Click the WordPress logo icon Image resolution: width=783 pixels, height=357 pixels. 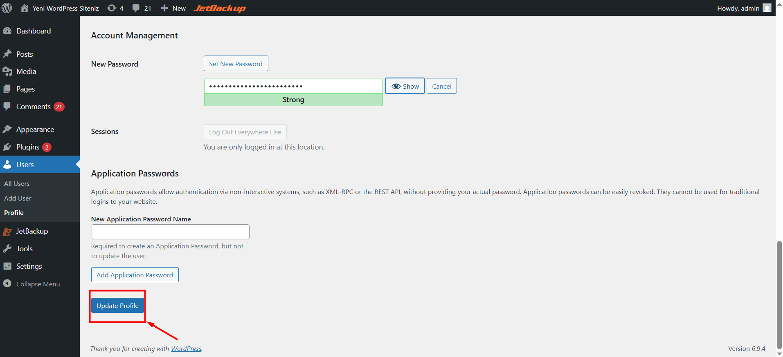pyautogui.click(x=7, y=8)
